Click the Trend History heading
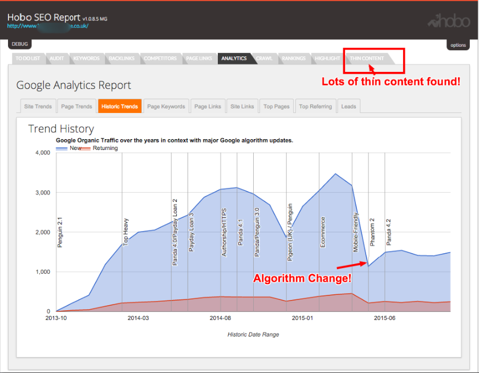The width and height of the screenshot is (479, 373). (61, 129)
